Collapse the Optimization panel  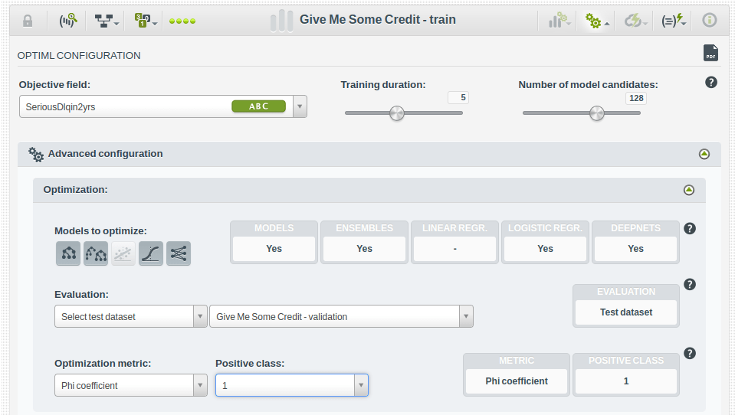coord(689,190)
